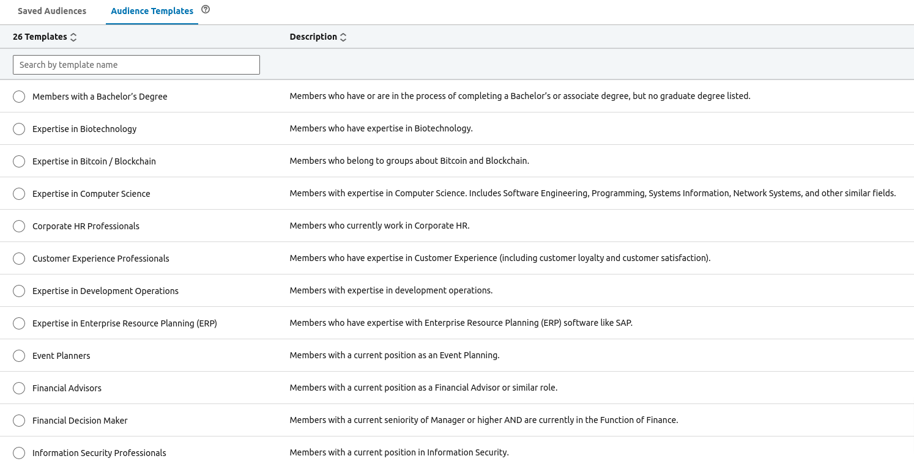Select the Members with a Bachelor's Degree template
The width and height of the screenshot is (914, 464).
(x=18, y=96)
